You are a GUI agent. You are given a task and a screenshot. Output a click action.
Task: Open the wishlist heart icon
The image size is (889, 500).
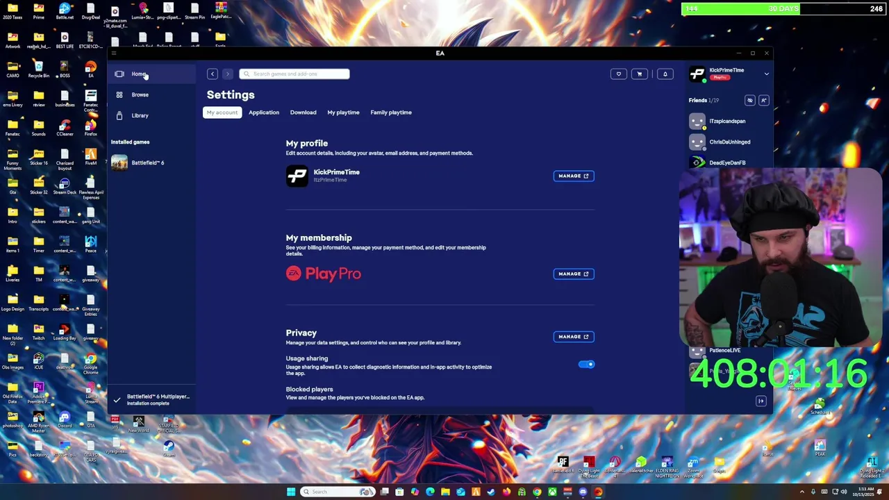[618, 74]
